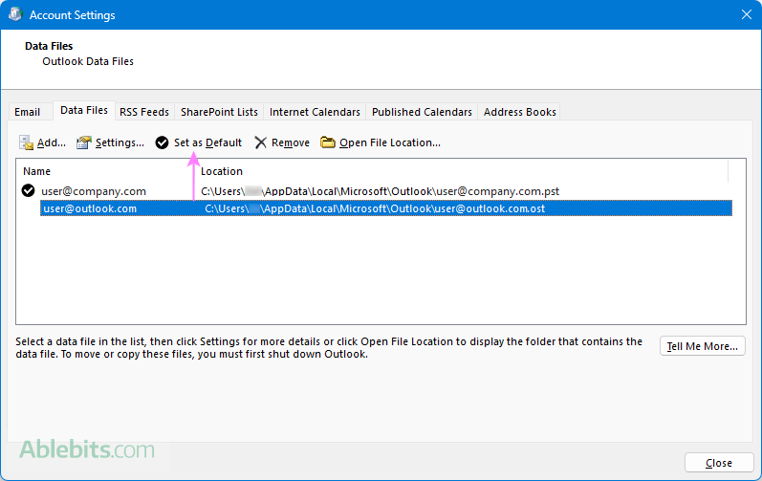Click Open File Location... label
This screenshot has width=762, height=481.
tap(390, 142)
